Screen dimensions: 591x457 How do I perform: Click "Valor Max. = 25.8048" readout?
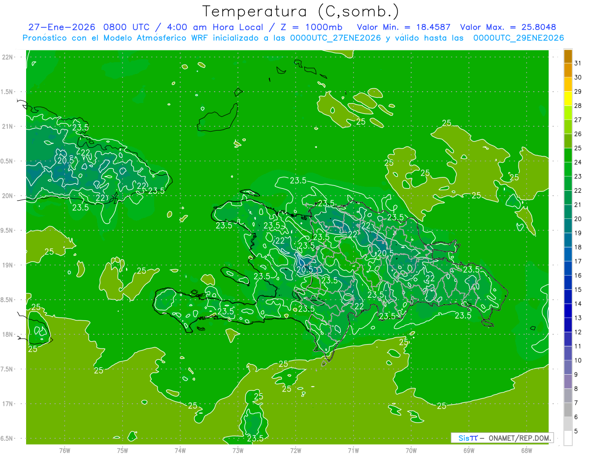(x=508, y=27)
